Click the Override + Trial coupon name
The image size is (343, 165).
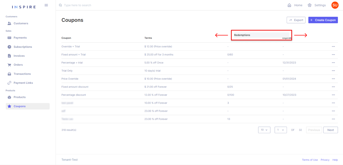71,47
